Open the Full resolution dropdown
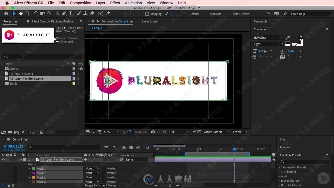This screenshot has height=188, width=334. coord(179,132)
